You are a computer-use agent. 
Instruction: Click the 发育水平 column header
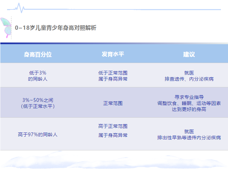point(113,54)
